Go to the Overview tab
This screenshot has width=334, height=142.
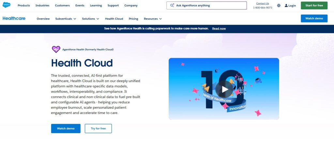[43, 19]
